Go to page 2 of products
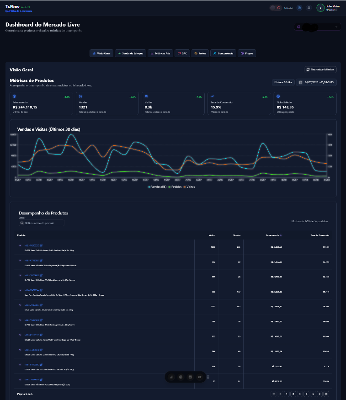The width and height of the screenshot is (346, 400). [293, 394]
